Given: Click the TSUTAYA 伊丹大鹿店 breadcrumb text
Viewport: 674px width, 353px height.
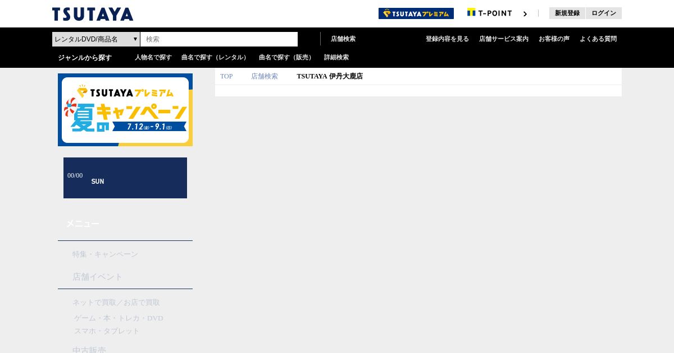Looking at the screenshot, I should click(x=330, y=76).
